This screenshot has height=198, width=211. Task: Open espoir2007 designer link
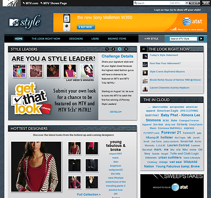pos(116,154)
